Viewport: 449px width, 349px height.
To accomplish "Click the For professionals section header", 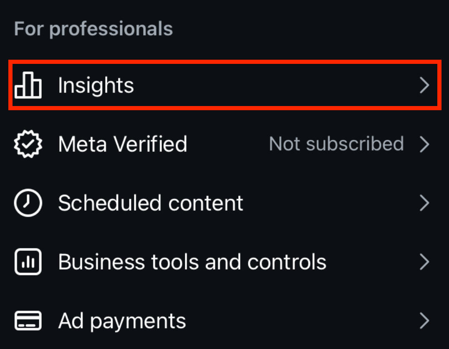I will (93, 29).
